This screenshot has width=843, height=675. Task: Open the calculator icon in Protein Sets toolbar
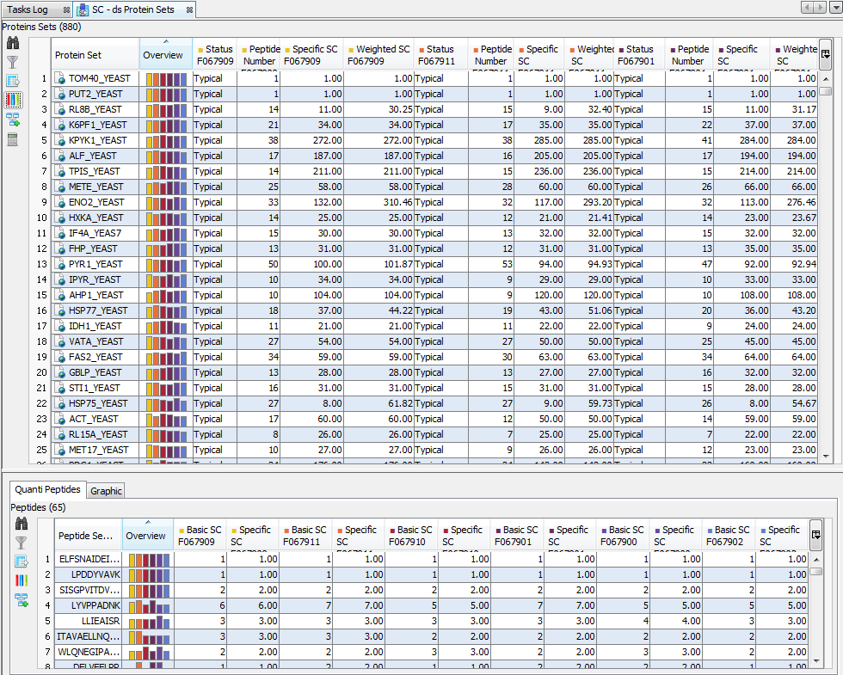click(13, 139)
